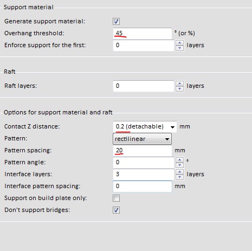
Task: Click the Raft layers number field
Action: pyautogui.click(x=144, y=86)
